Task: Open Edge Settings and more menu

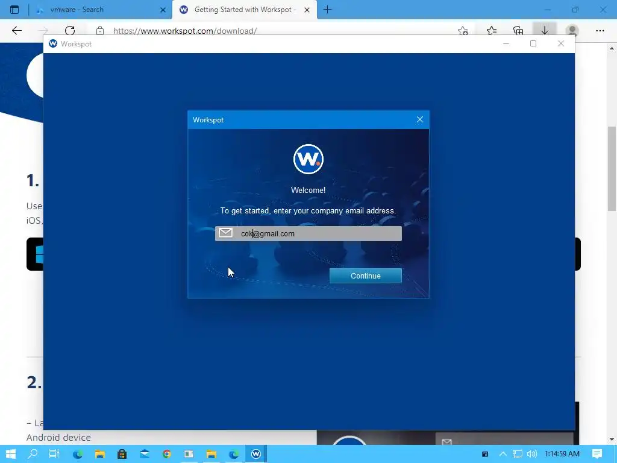Action: [x=600, y=30]
